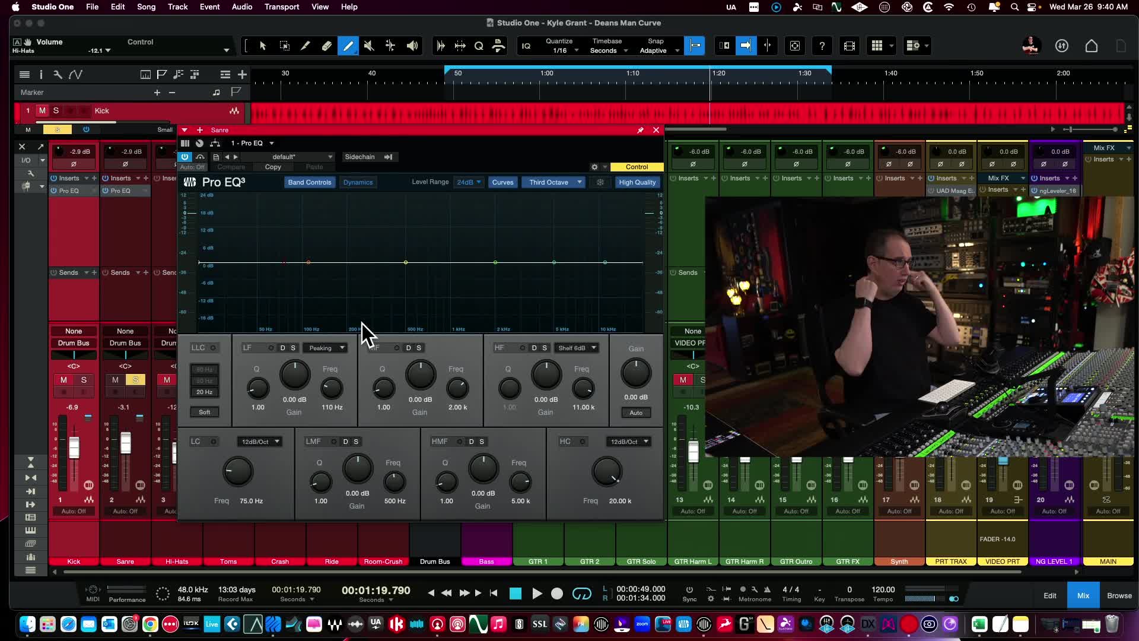Click the Auto gain button
The image size is (1139, 641).
[636, 412]
